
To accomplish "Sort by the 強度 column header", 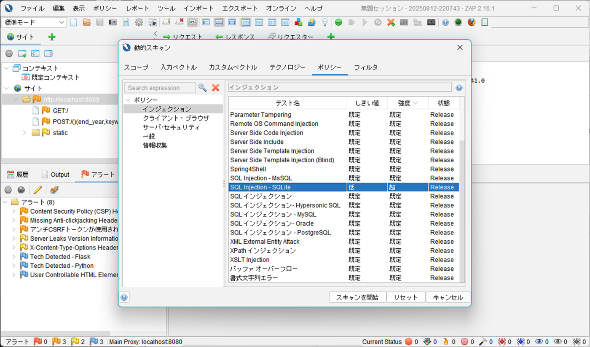I will click(408, 103).
